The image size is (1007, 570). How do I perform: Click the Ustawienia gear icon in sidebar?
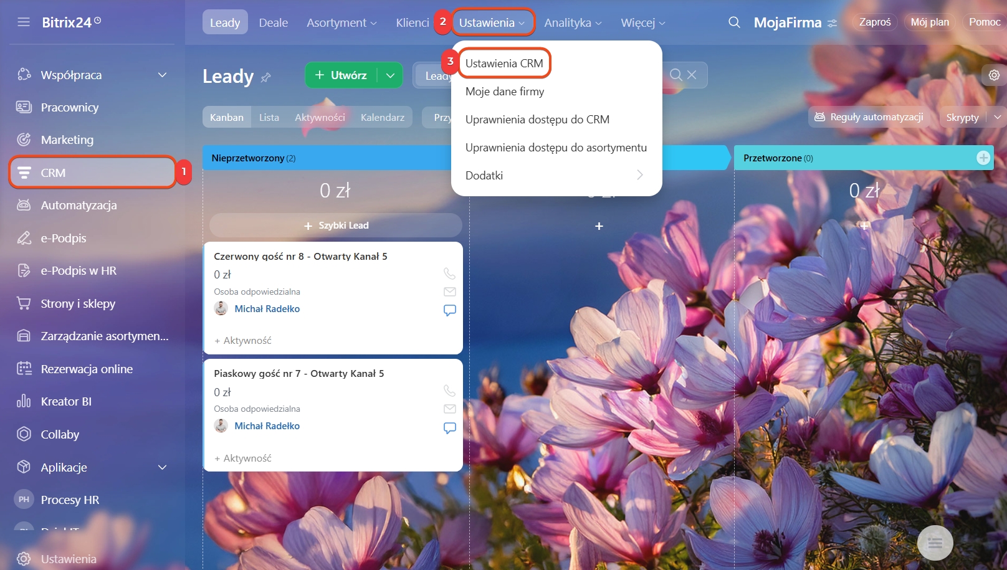[x=24, y=559]
